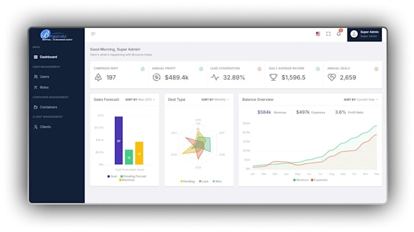Open Sales Forecast sort by dropdown
Image resolution: width=414 pixels, height=232 pixels.
point(140,100)
